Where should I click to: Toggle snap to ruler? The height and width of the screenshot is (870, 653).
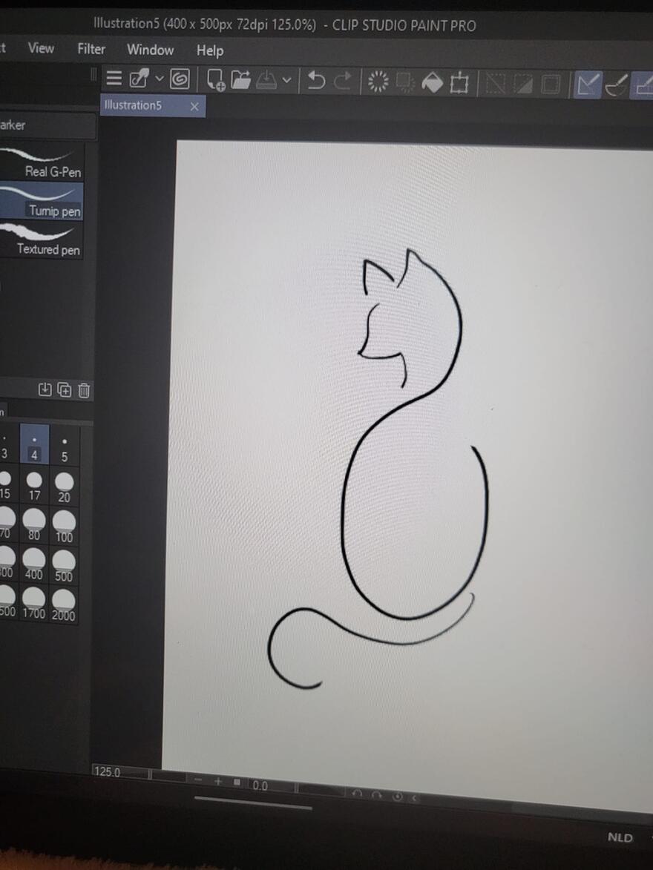[x=588, y=85]
